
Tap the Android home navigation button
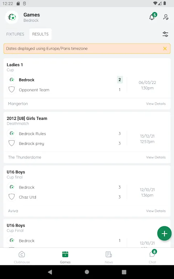coord(87,272)
